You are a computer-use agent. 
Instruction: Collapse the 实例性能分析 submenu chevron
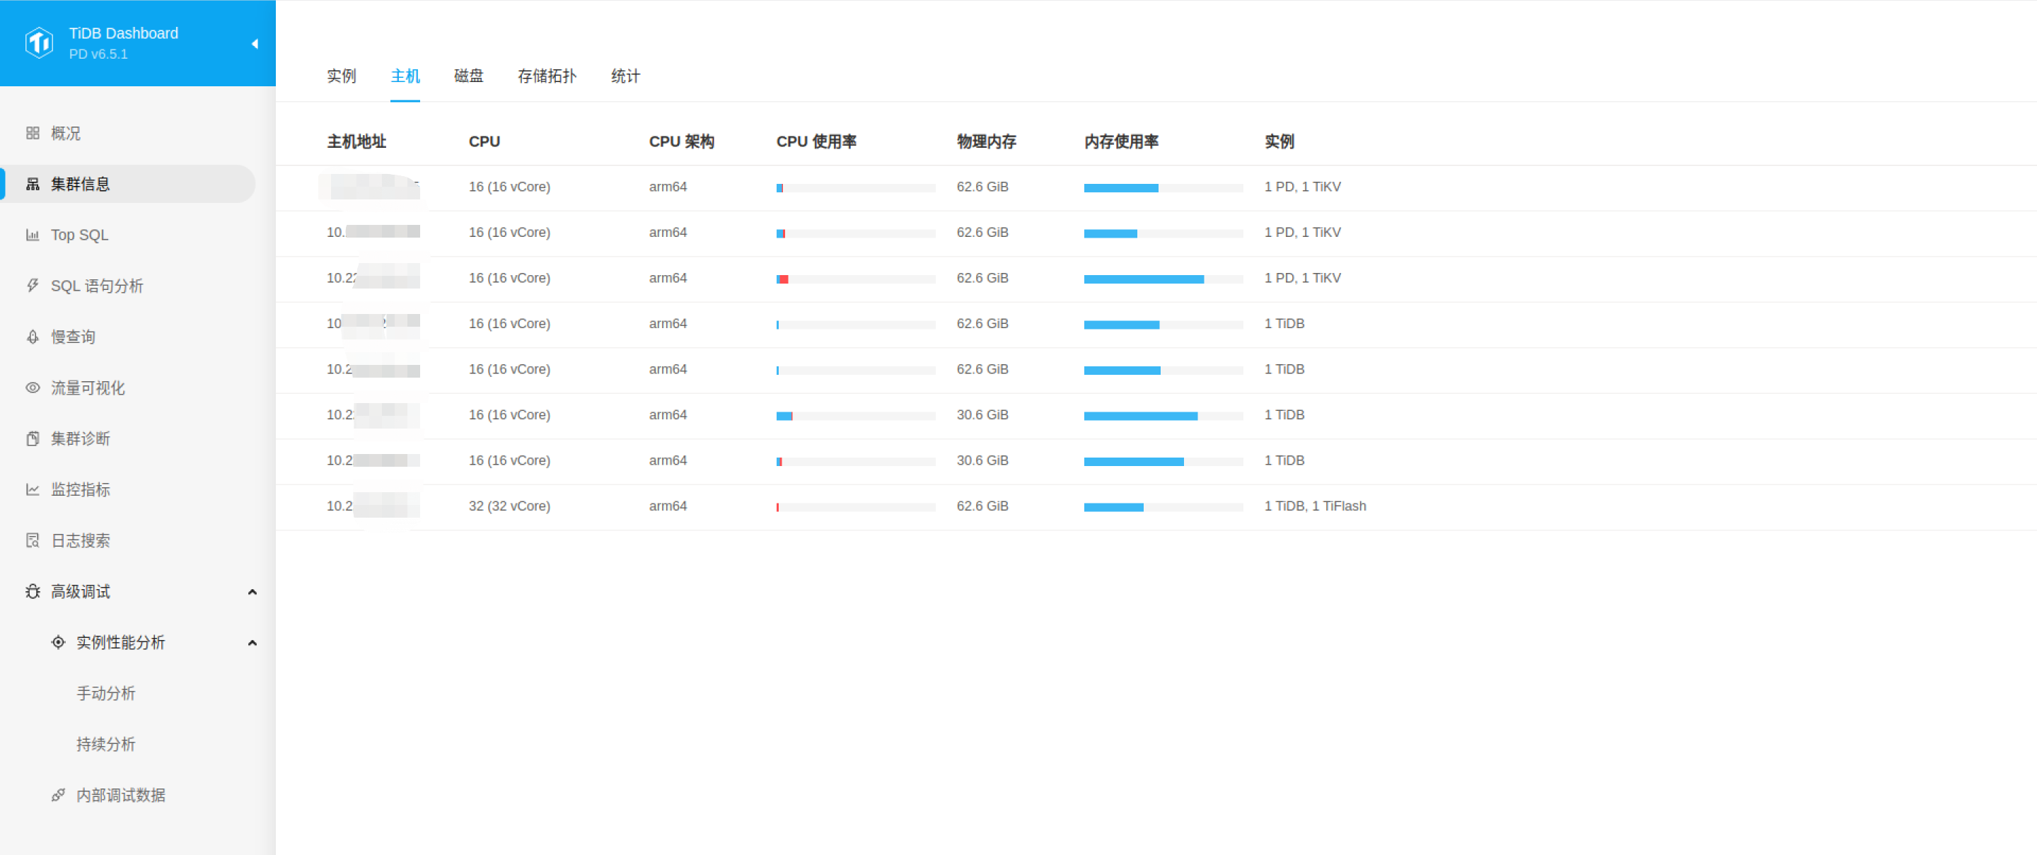pos(253,642)
